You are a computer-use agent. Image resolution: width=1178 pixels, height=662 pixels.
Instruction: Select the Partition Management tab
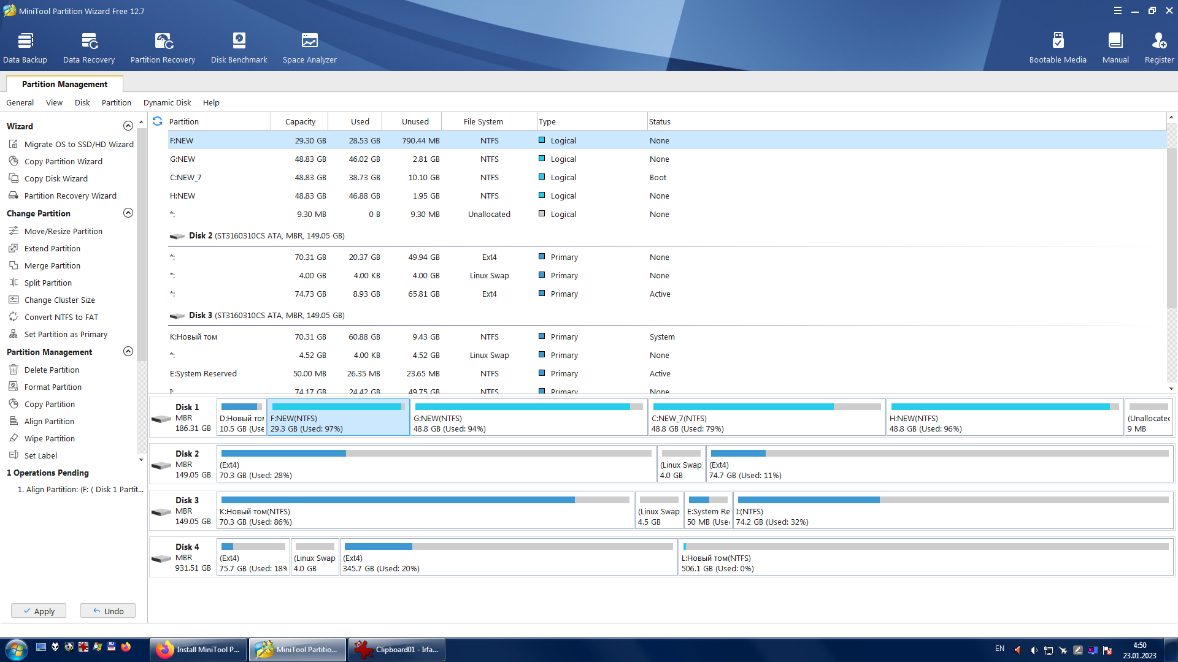click(x=64, y=84)
